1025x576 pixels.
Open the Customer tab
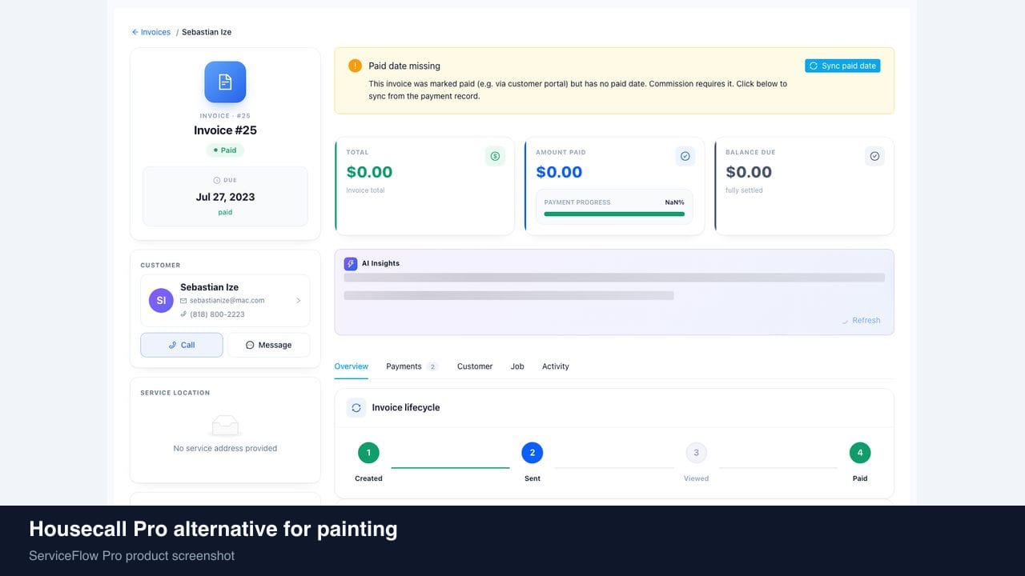[x=475, y=366]
